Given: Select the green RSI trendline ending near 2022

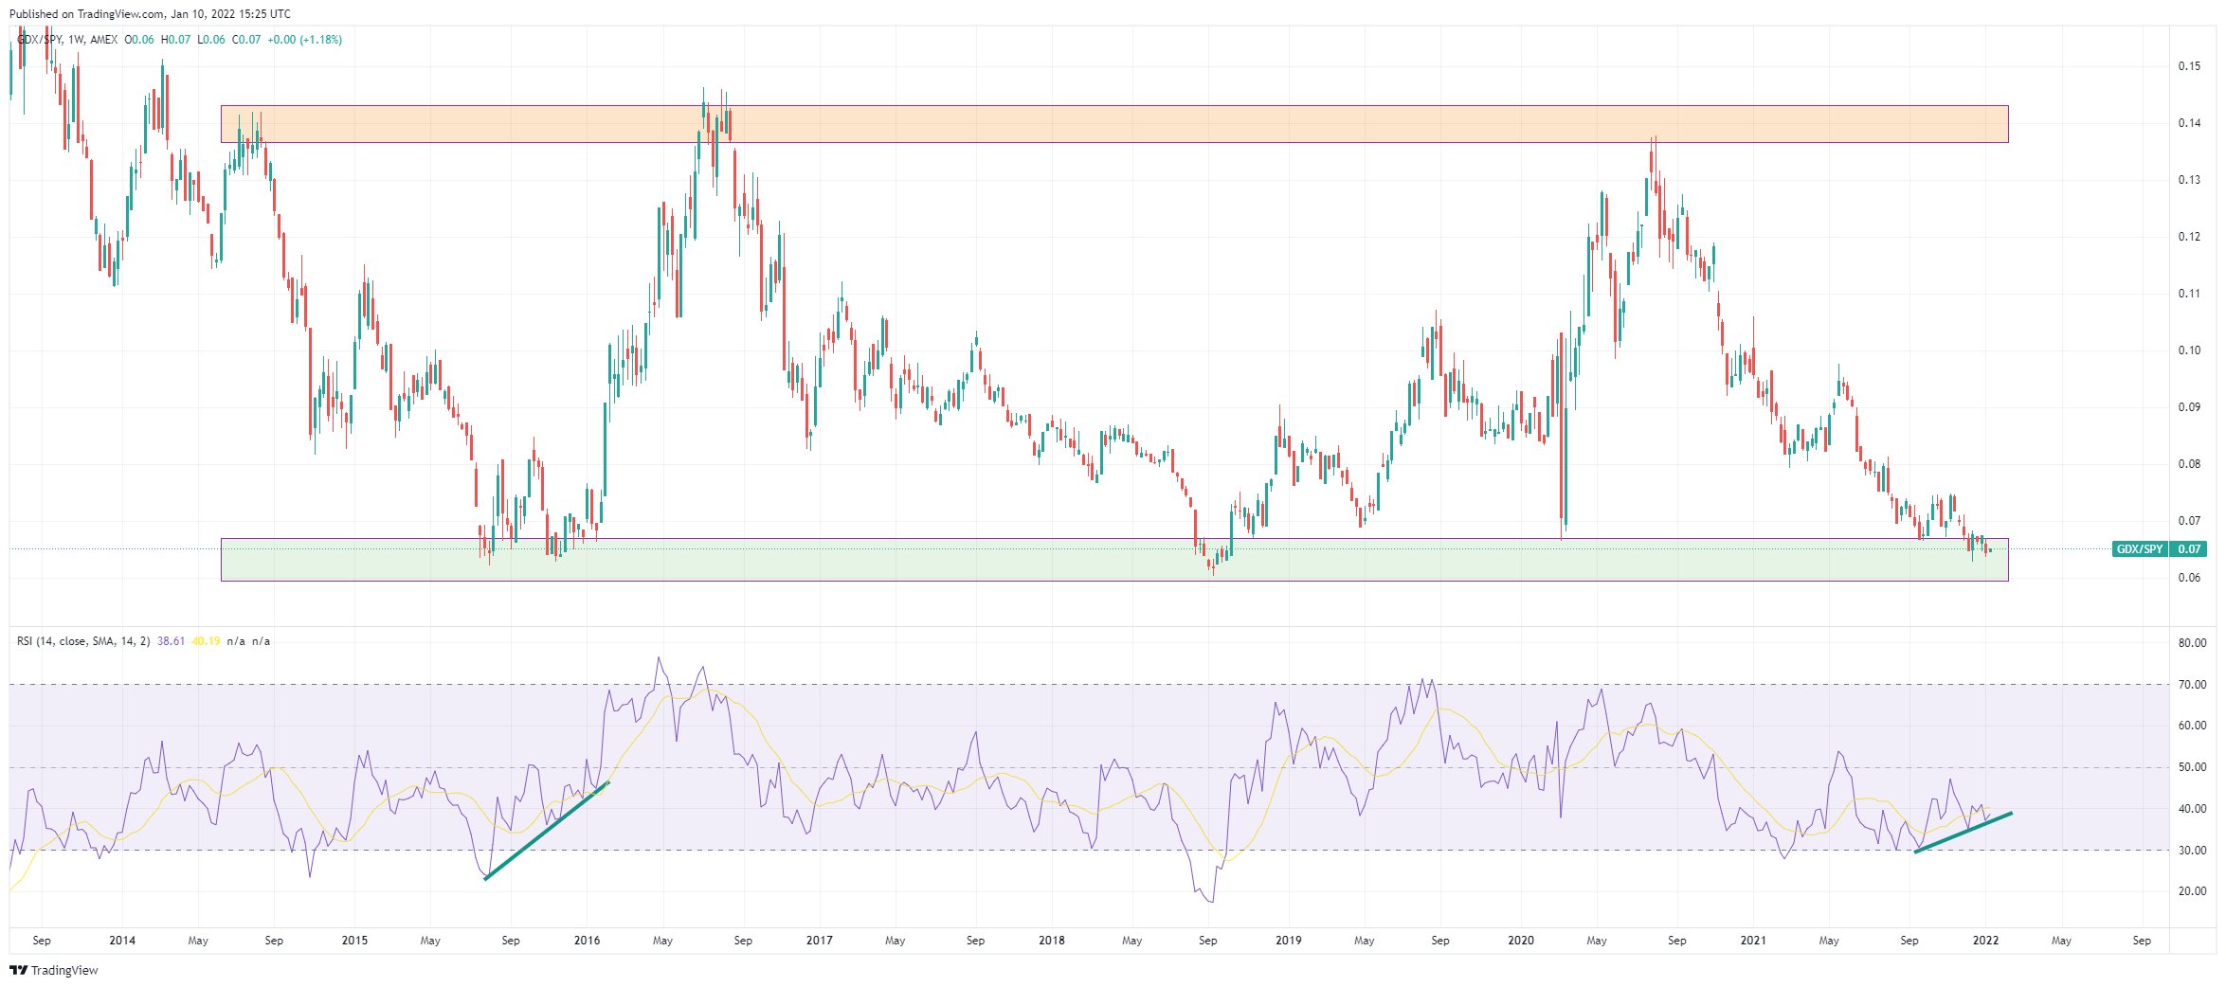Looking at the screenshot, I should 1963,833.
